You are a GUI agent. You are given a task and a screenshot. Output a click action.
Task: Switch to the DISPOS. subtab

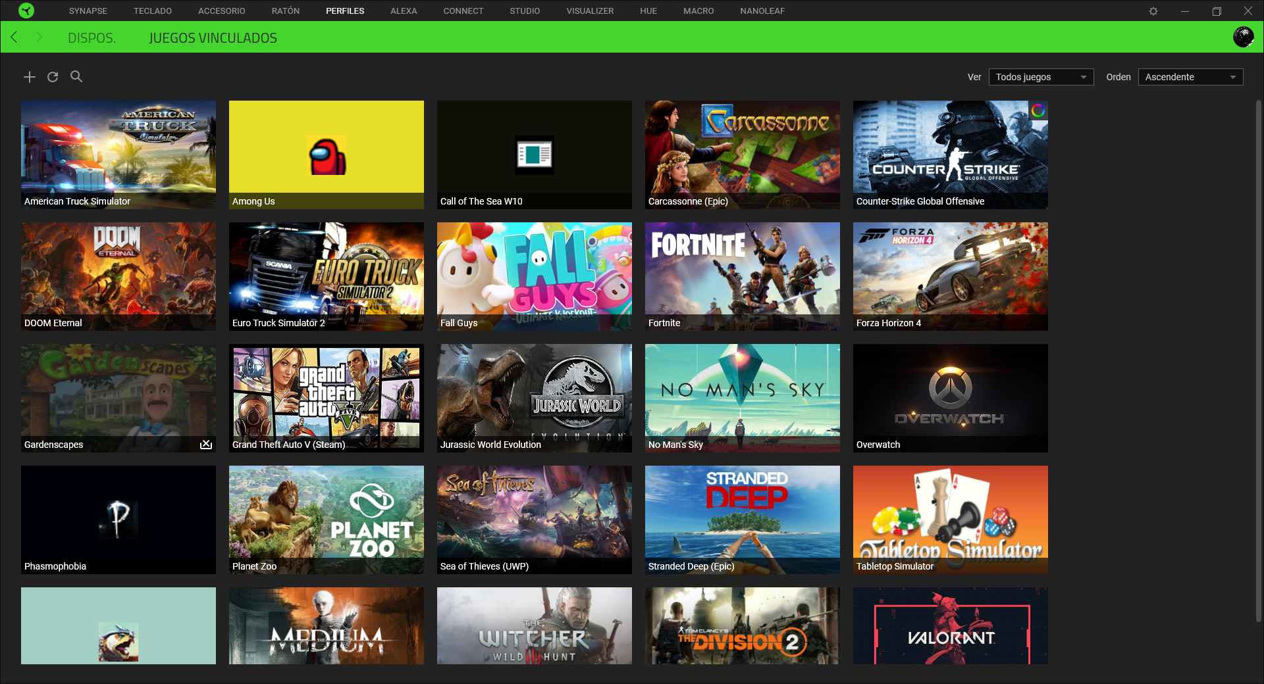(x=92, y=38)
